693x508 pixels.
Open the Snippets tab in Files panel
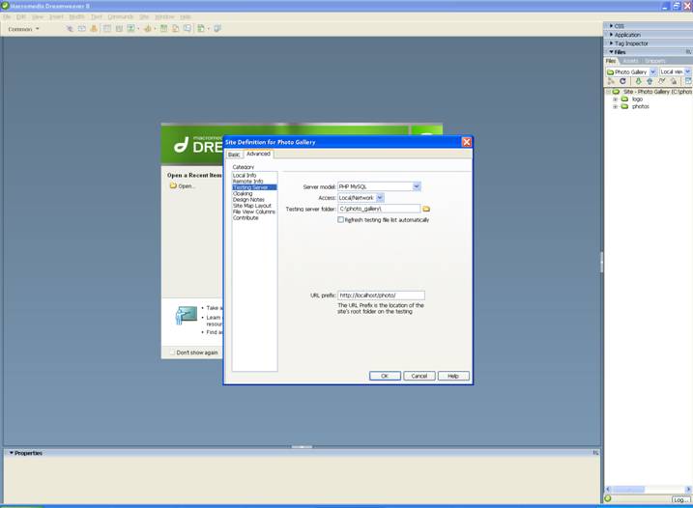pyautogui.click(x=655, y=61)
